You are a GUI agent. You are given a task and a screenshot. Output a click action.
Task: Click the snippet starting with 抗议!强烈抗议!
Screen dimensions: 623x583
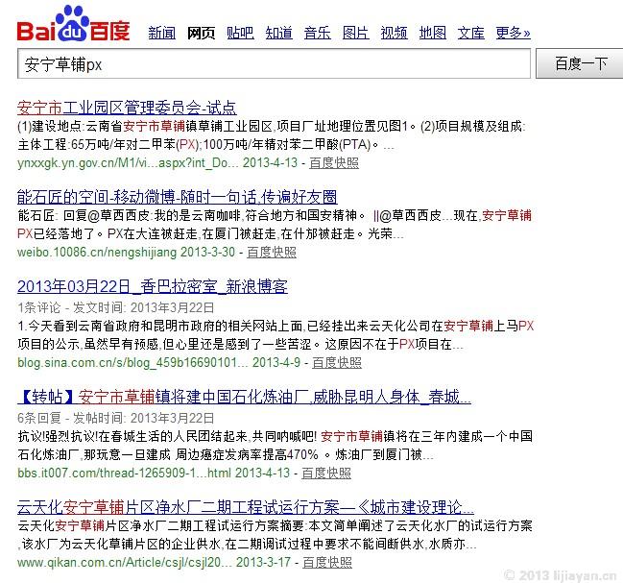pos(275,446)
